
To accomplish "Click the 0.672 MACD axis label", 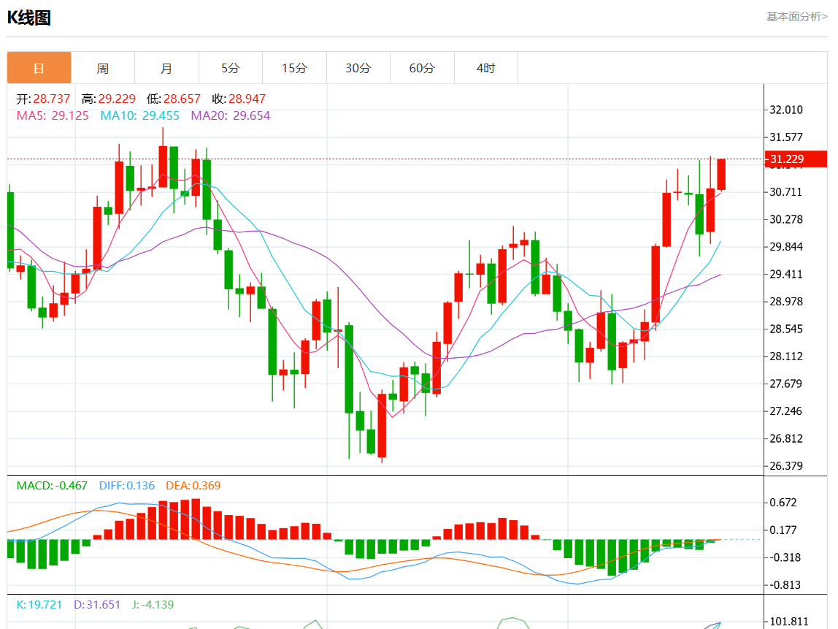I will tap(783, 502).
